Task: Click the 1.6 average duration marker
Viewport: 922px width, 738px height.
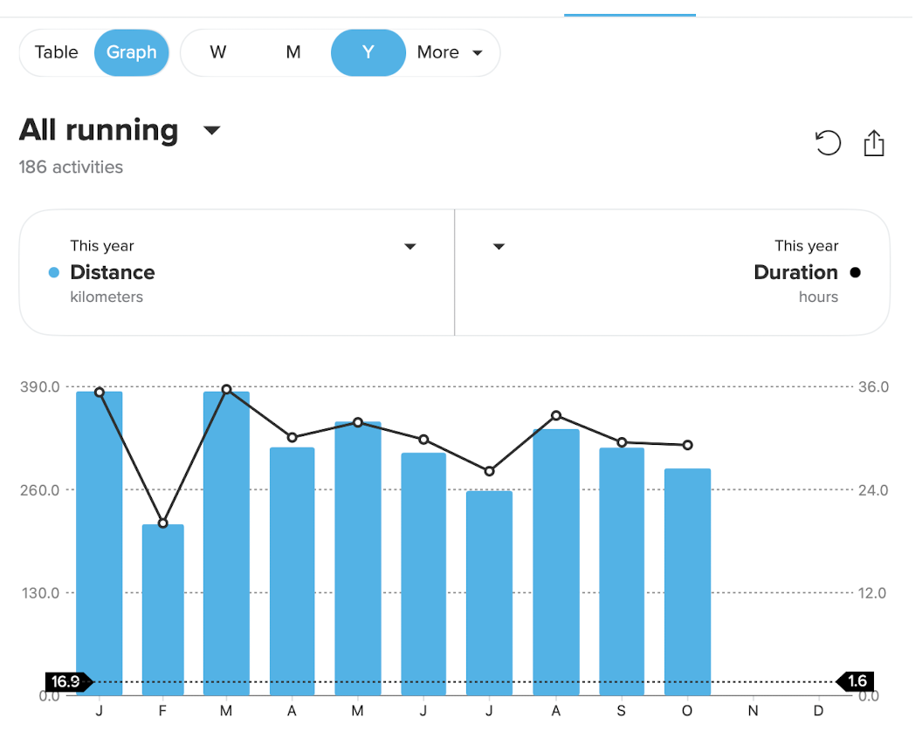Action: [857, 681]
